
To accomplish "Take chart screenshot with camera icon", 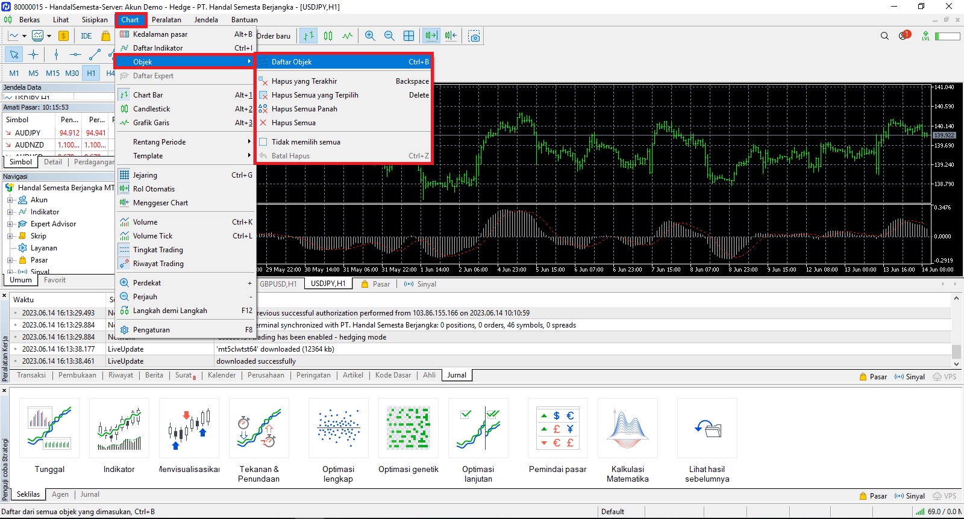I will click(x=474, y=36).
